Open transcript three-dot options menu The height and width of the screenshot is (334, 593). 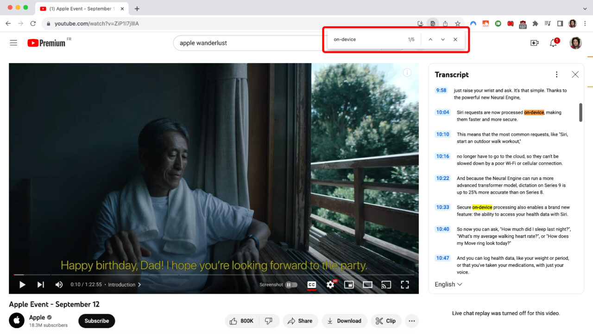point(556,75)
